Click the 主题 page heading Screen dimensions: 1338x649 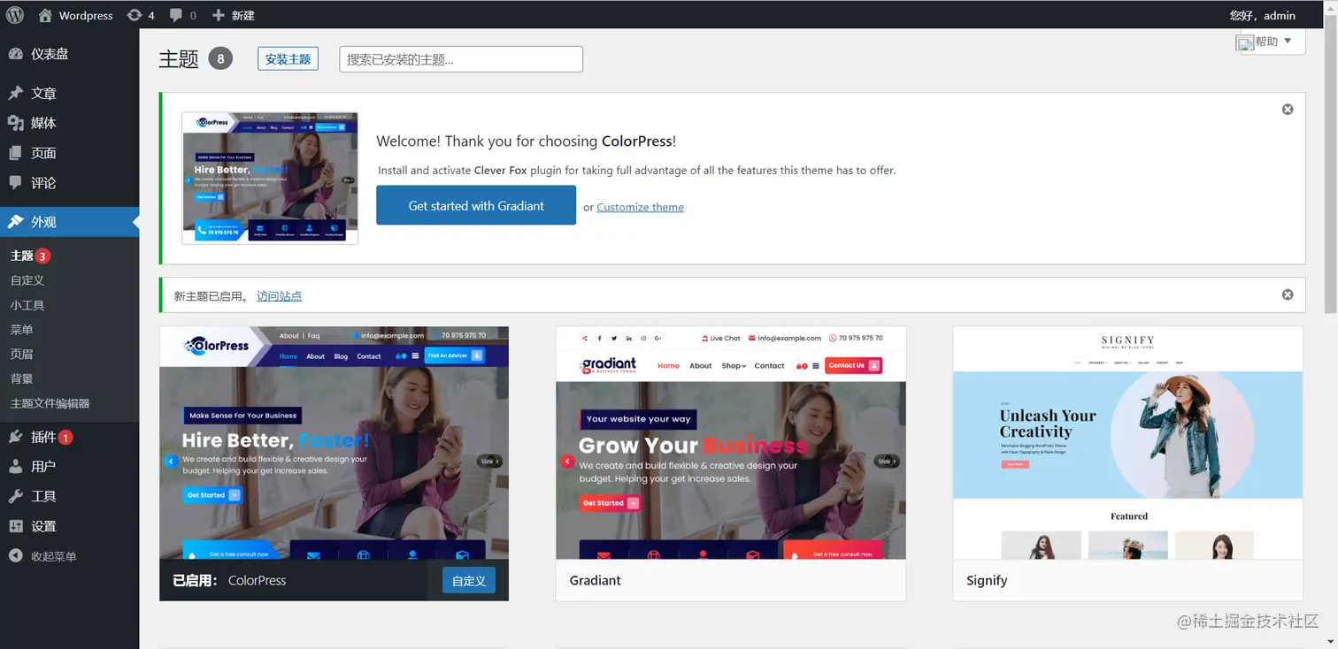pos(179,59)
